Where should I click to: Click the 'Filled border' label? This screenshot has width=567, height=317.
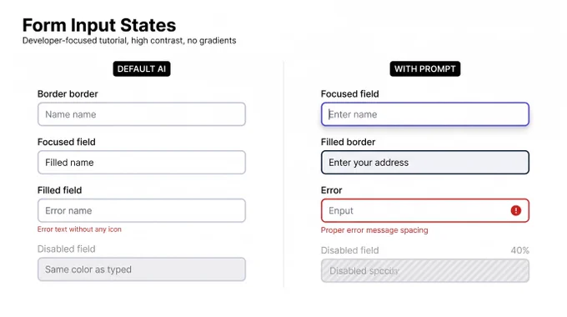(348, 142)
